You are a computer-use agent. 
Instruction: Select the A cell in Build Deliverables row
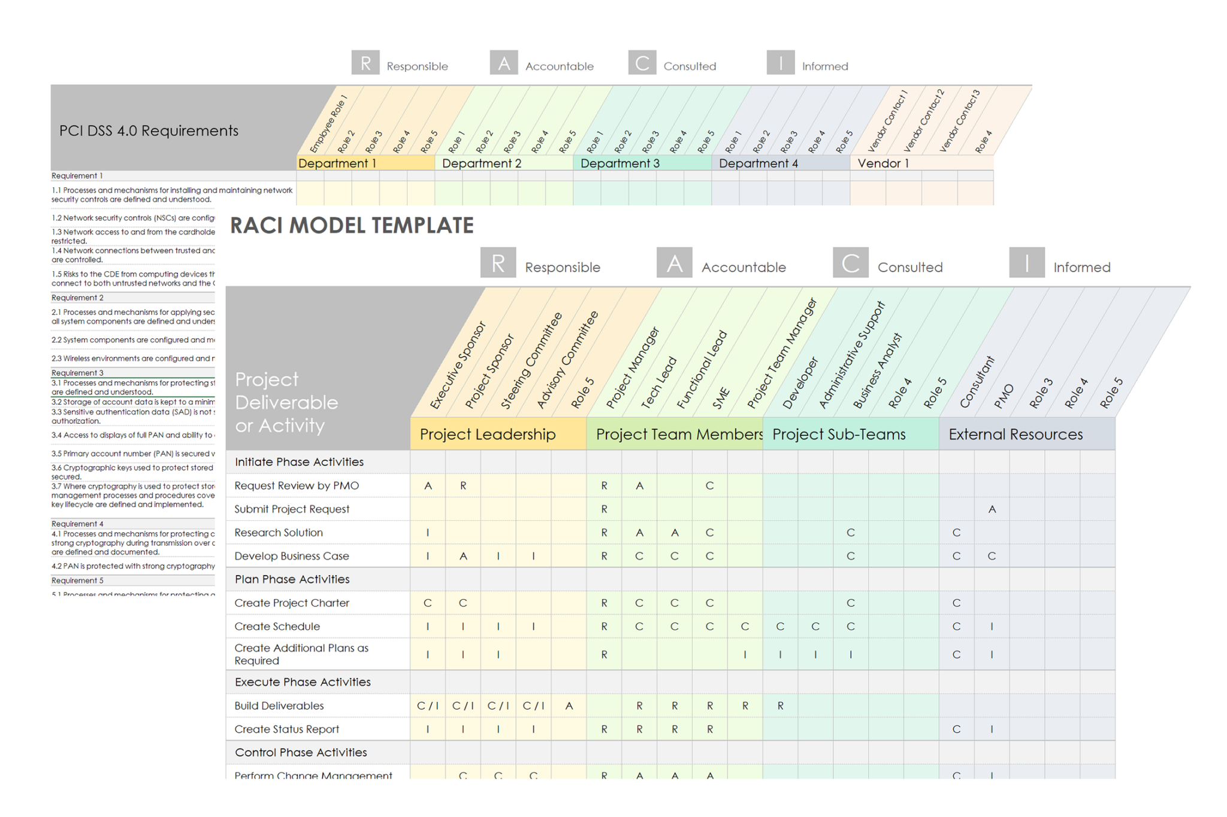569,706
